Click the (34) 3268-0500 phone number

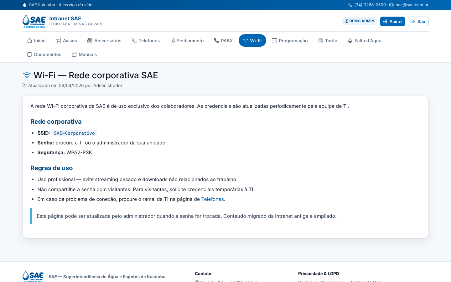pos(370,5)
